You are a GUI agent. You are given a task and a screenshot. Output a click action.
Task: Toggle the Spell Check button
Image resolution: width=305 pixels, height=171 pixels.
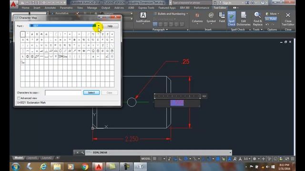pos(231,19)
